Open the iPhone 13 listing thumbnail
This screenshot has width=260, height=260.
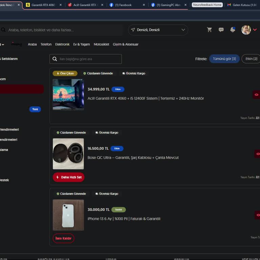pos(68,215)
